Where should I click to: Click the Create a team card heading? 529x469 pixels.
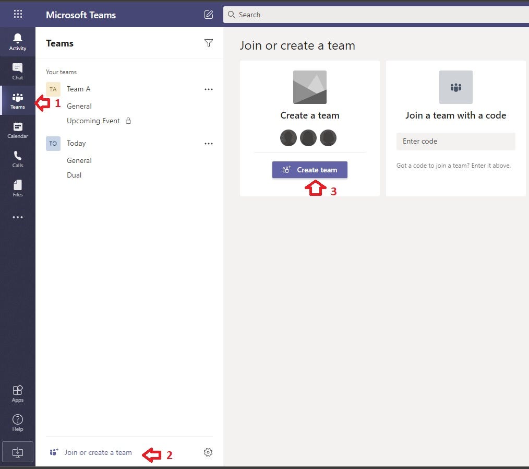[x=310, y=115]
